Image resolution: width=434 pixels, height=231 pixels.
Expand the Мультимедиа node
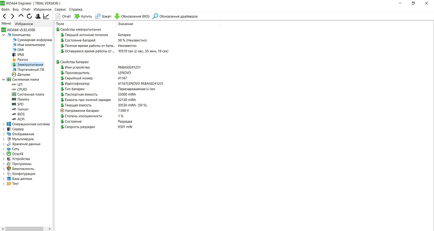click(3, 139)
